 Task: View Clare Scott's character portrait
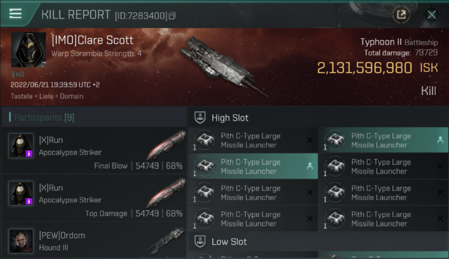point(28,50)
